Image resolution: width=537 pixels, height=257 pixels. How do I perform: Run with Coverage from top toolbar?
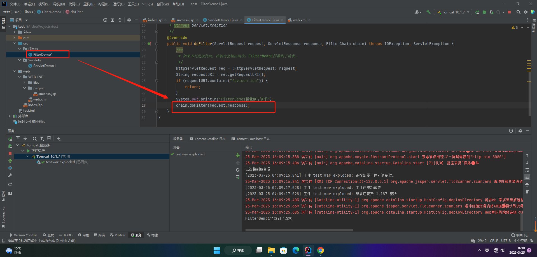pos(491,12)
